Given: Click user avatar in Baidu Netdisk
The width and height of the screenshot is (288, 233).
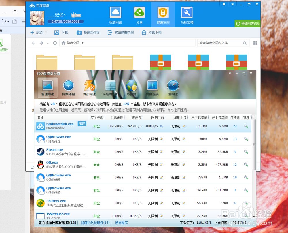Looking at the screenshot, I should [x=37, y=18].
